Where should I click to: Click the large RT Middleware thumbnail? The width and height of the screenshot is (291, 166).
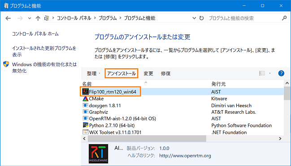98,154
